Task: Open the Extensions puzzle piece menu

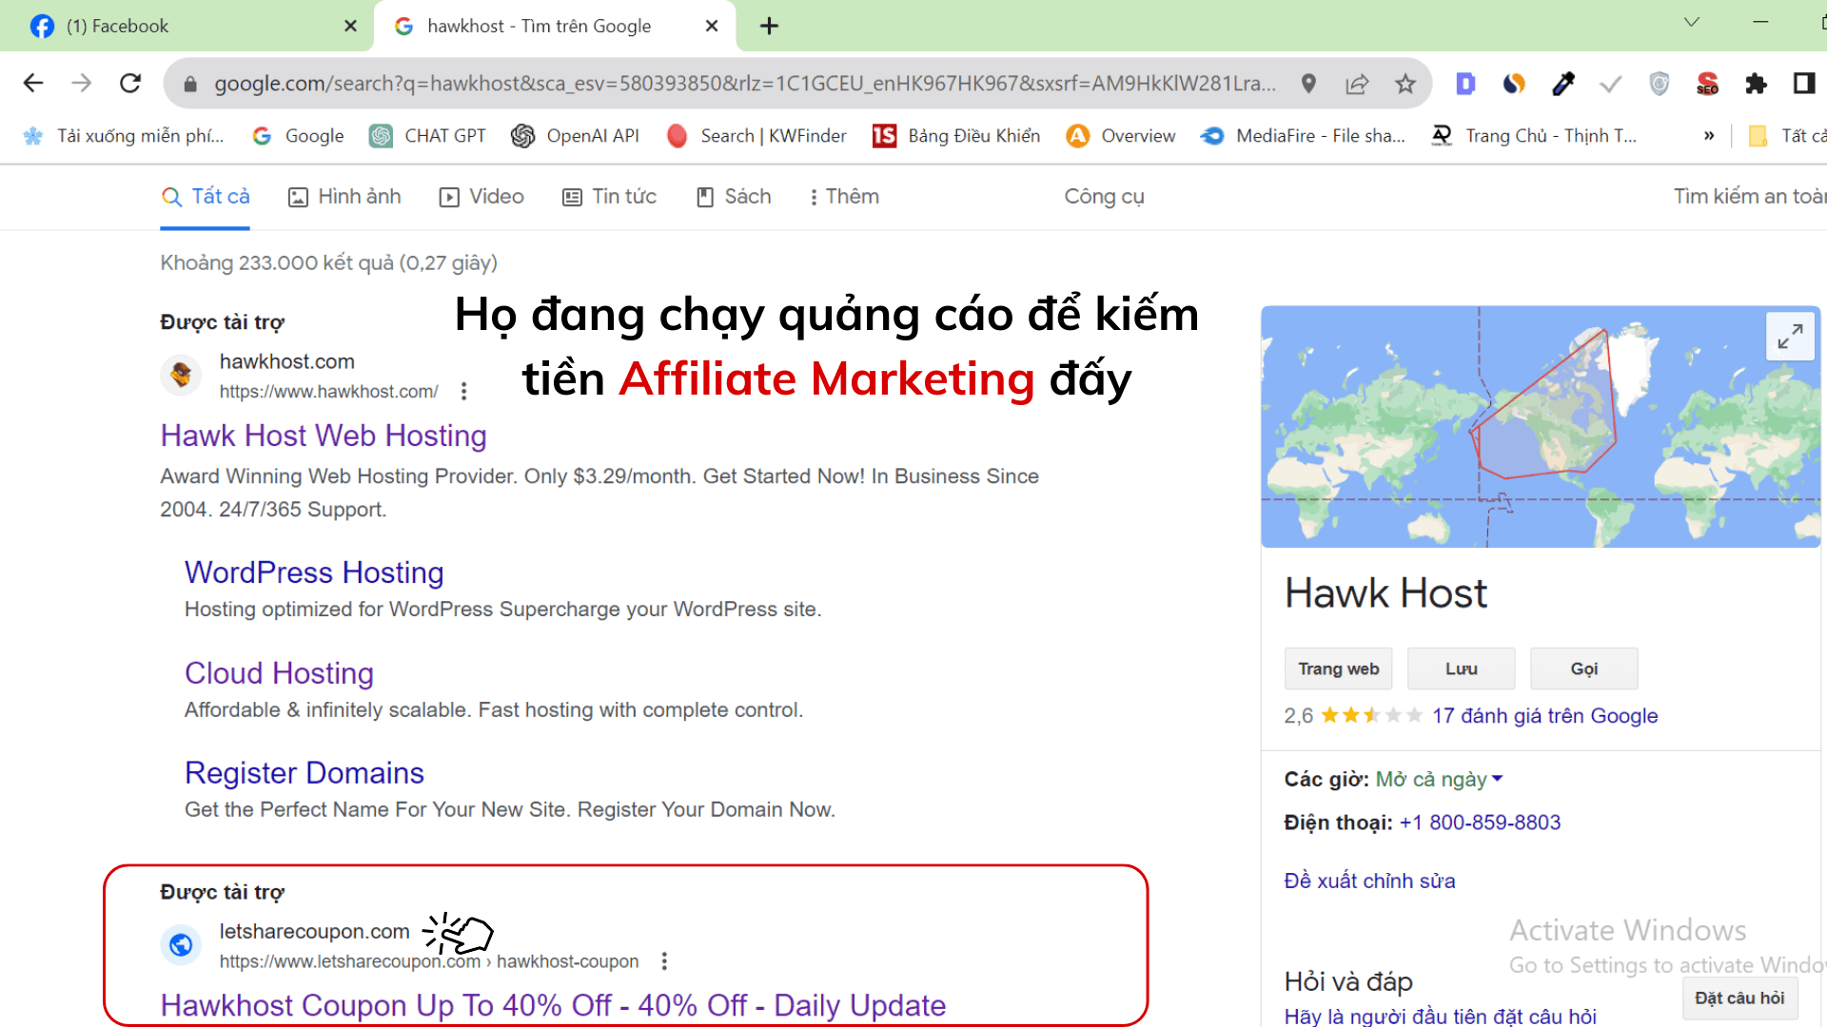Action: point(1757,84)
